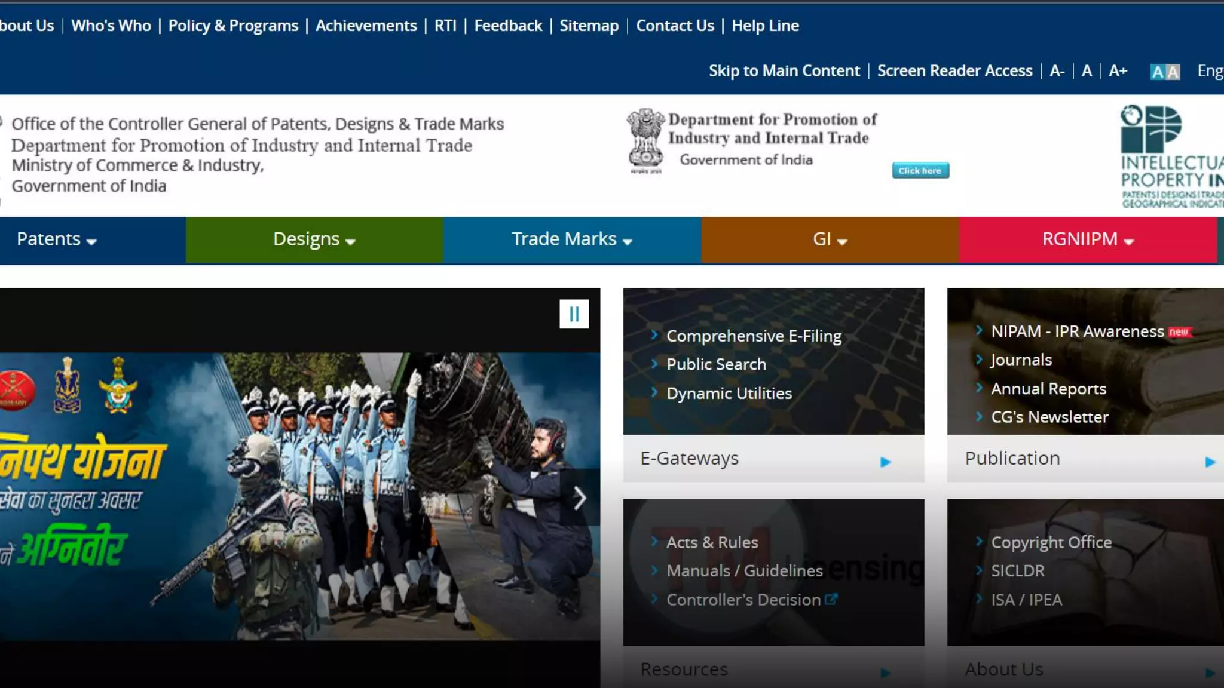The width and height of the screenshot is (1224, 688).
Task: Click the Intellectual Property India logo
Action: 1170,156
